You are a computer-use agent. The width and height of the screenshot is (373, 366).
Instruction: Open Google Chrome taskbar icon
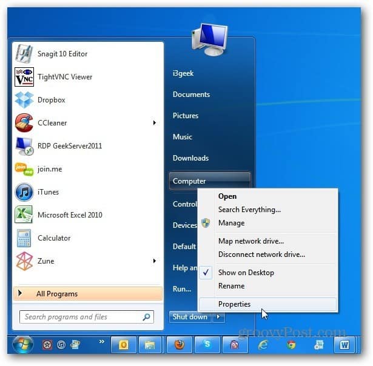pos(291,344)
